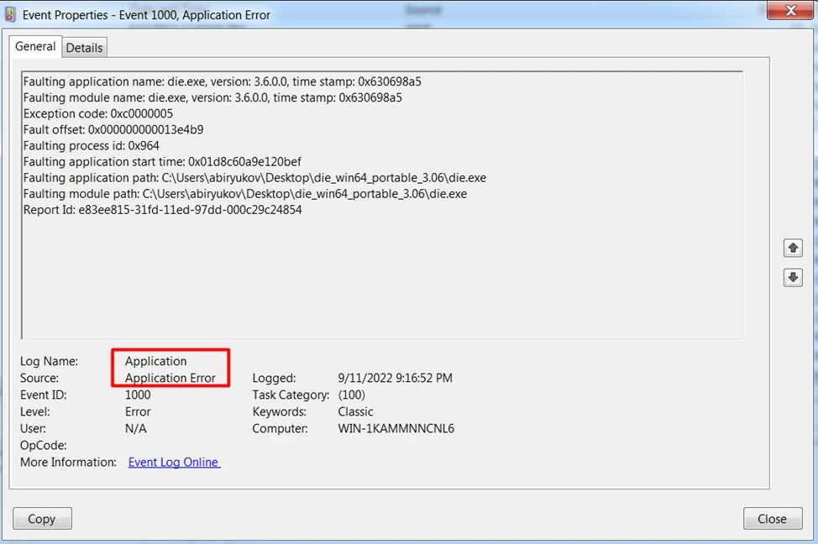Click the faulting application path line in the description
This screenshot has height=544, width=818.
click(x=252, y=177)
